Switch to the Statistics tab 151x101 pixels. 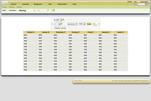[19, 7]
